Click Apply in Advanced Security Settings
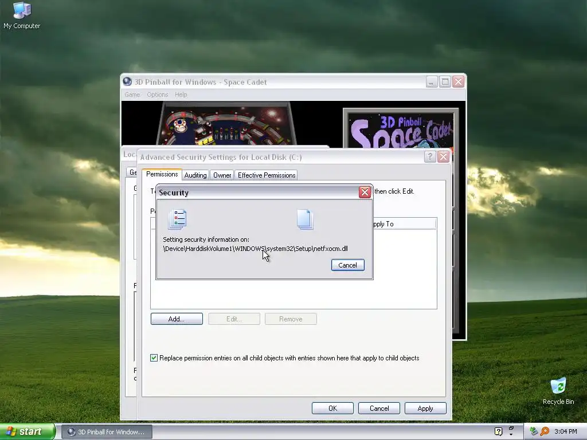587x440 pixels. (425, 408)
